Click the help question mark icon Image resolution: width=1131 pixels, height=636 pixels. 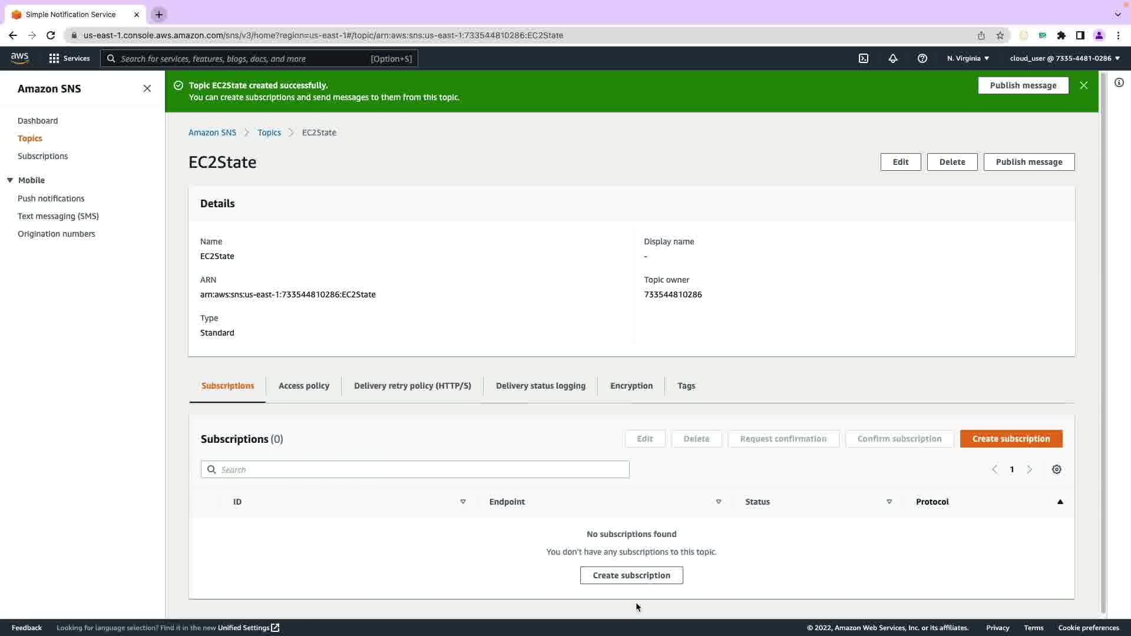click(922, 58)
